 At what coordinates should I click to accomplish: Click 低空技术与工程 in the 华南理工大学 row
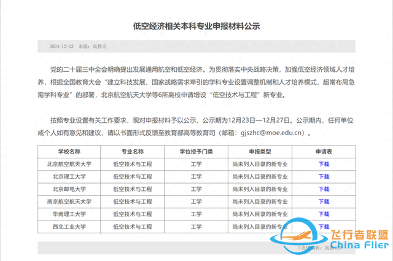[x=133, y=214]
